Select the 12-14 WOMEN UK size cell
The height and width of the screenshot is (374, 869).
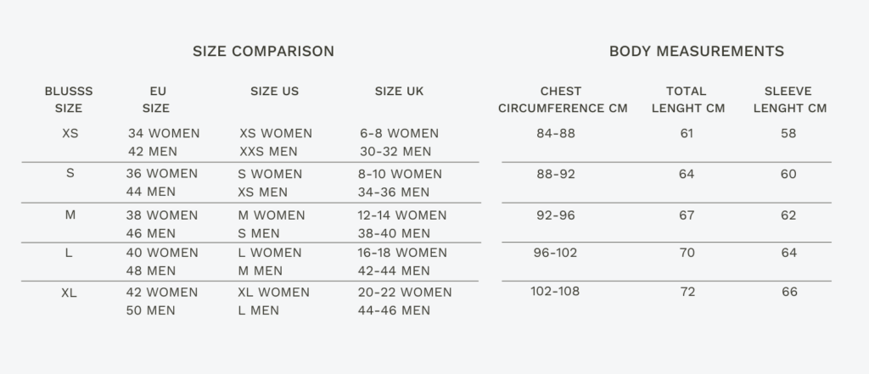click(x=401, y=215)
